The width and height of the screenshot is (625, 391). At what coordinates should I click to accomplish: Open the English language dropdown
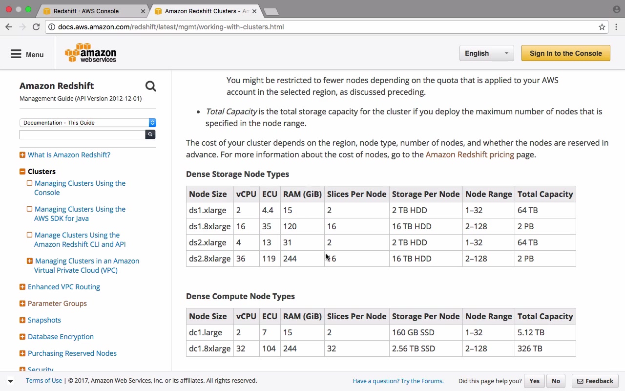pos(486,53)
